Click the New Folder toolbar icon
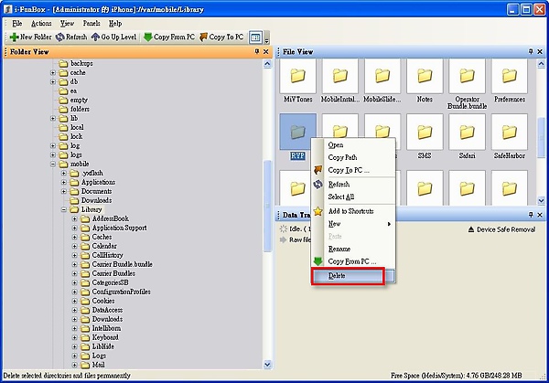 (15, 37)
